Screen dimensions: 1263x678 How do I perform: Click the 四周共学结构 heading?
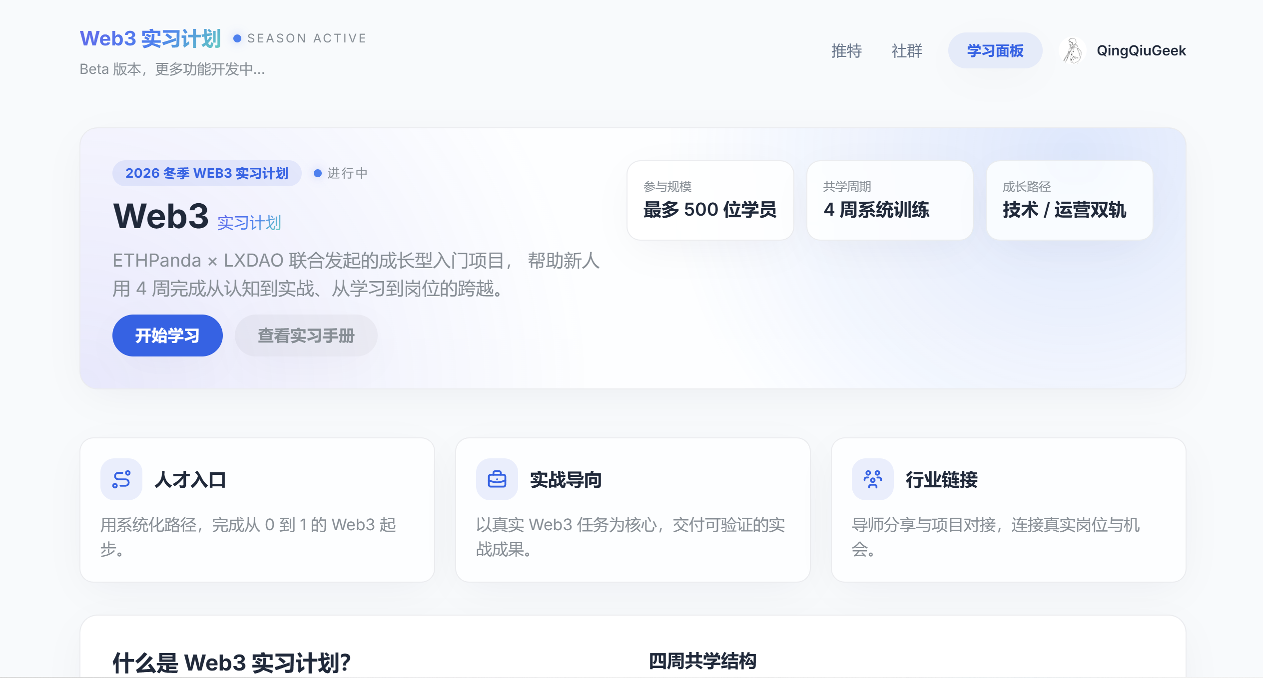pyautogui.click(x=702, y=661)
